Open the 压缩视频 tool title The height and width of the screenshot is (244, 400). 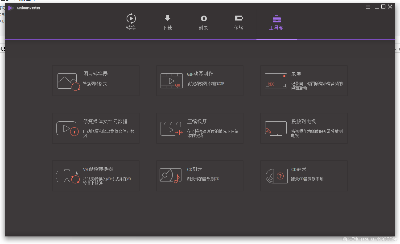197,121
